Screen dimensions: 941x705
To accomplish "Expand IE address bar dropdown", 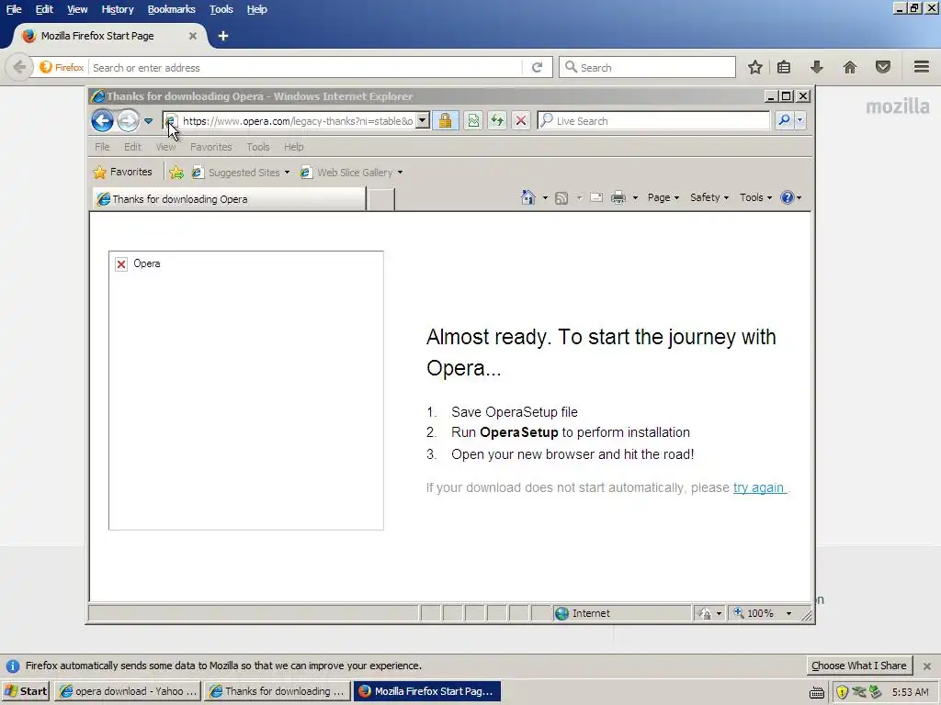I will (423, 120).
